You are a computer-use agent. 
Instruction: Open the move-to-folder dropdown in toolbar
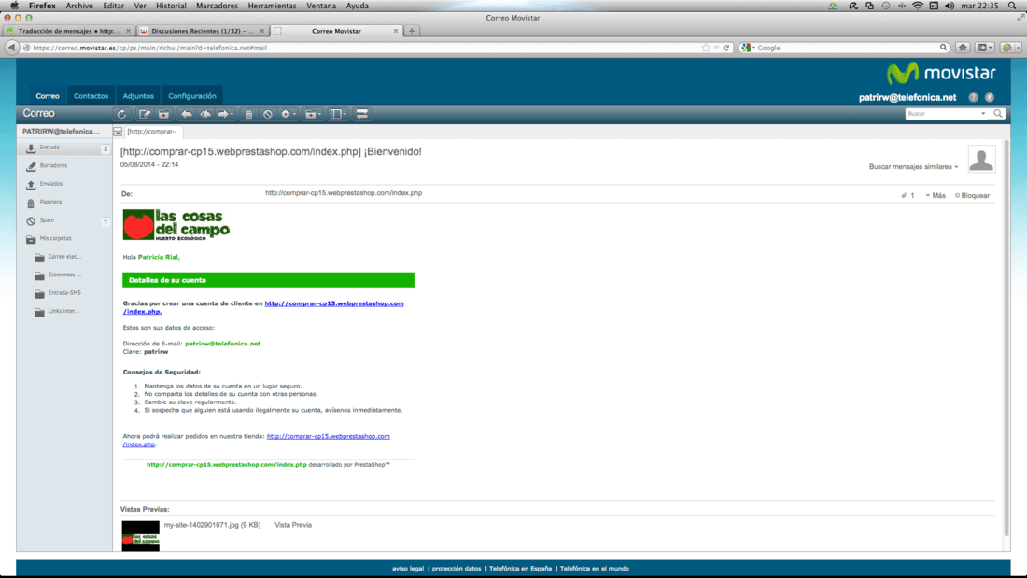(x=313, y=114)
